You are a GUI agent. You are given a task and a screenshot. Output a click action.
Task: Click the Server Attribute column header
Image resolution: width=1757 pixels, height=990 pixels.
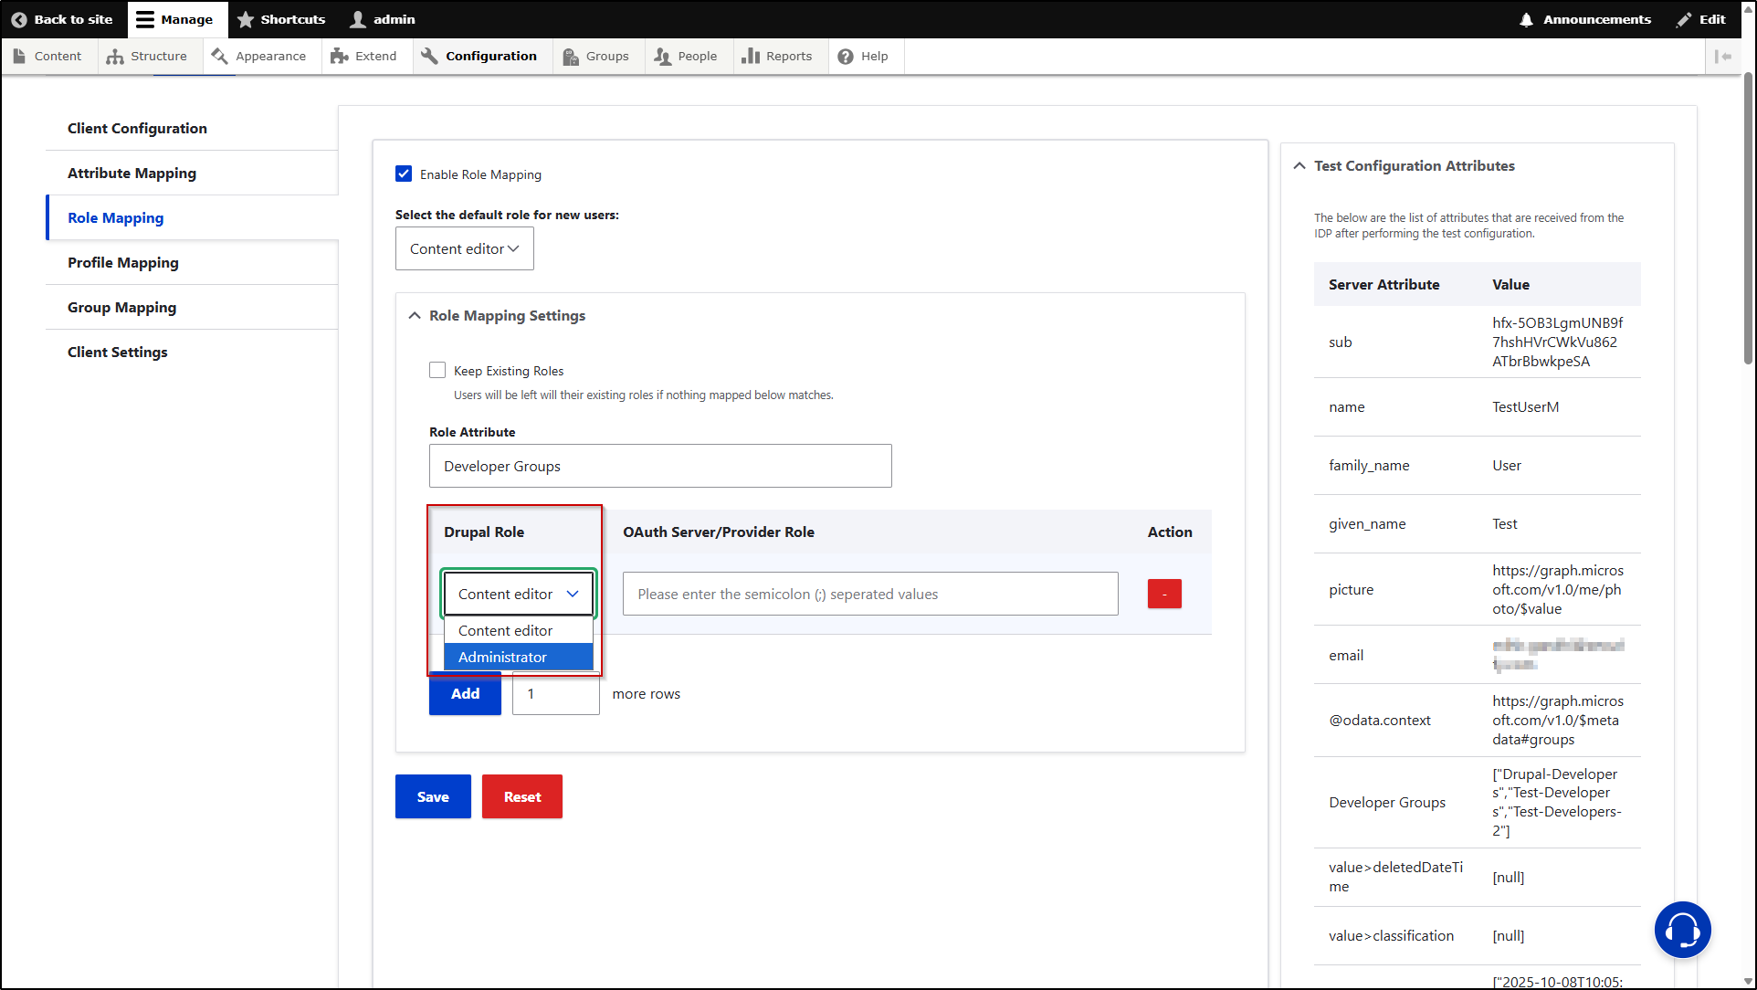(1384, 284)
